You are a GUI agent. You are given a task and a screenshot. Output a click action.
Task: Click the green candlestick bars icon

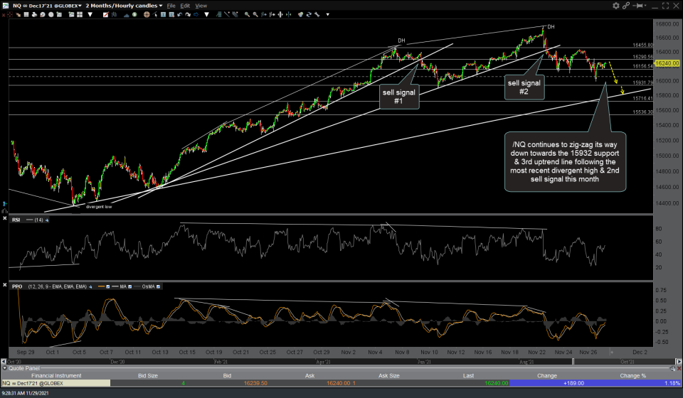point(114,14)
